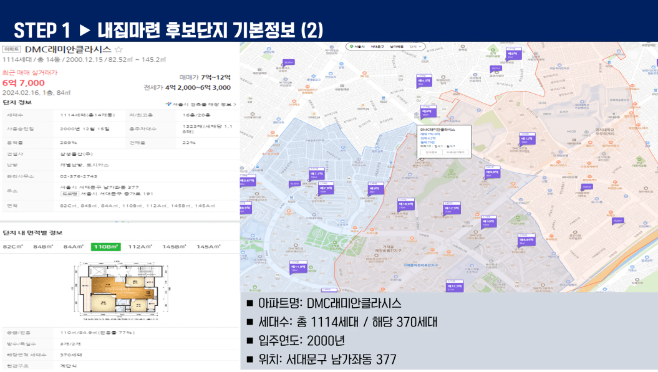
Task: Click the 삼성물산(주) builder value
Action: click(x=76, y=155)
